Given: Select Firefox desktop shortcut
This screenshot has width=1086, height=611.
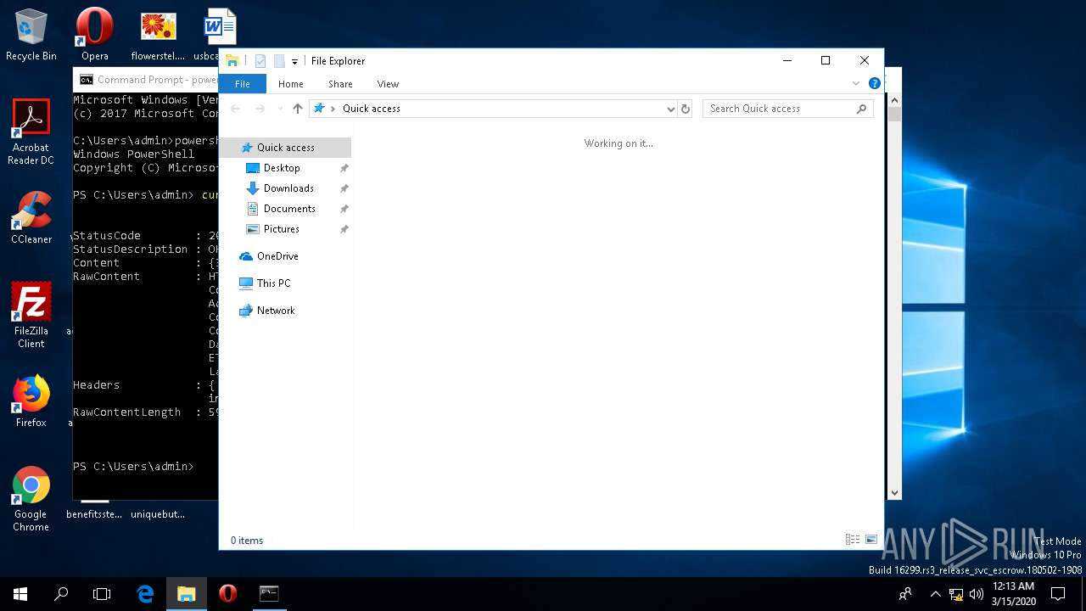Looking at the screenshot, I should click(31, 401).
